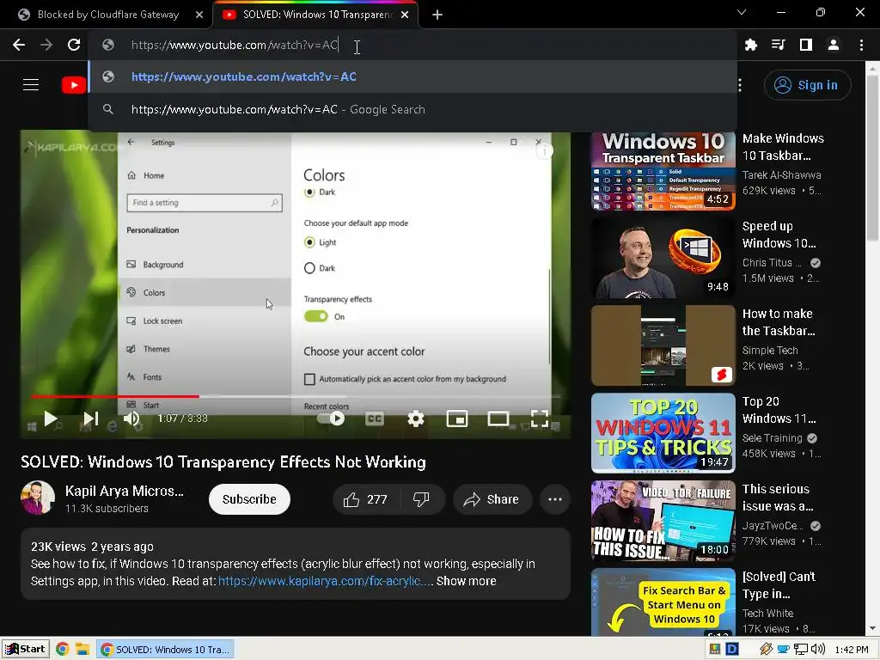880x660 pixels.
Task: Open a new browser tab
Action: pos(437,15)
